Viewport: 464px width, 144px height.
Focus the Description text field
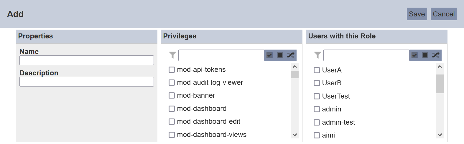pyautogui.click(x=87, y=82)
